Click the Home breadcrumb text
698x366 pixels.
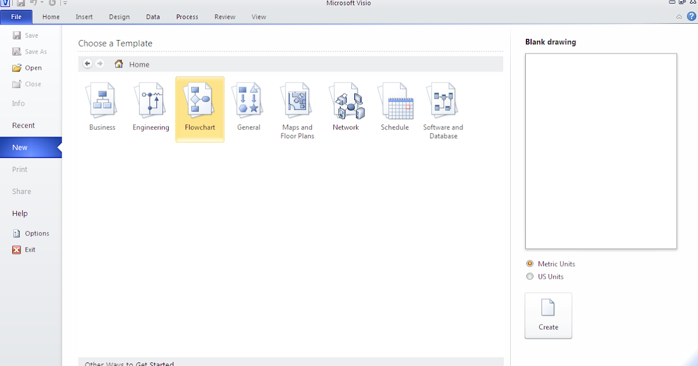click(139, 64)
